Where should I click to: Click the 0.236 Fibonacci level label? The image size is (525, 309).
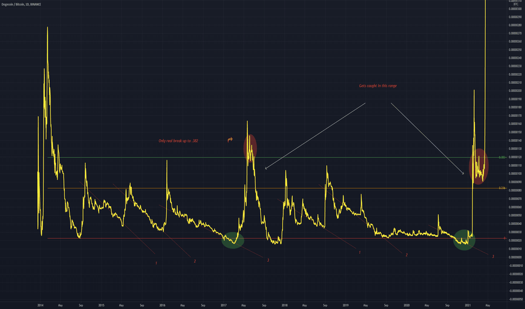tap(502, 188)
